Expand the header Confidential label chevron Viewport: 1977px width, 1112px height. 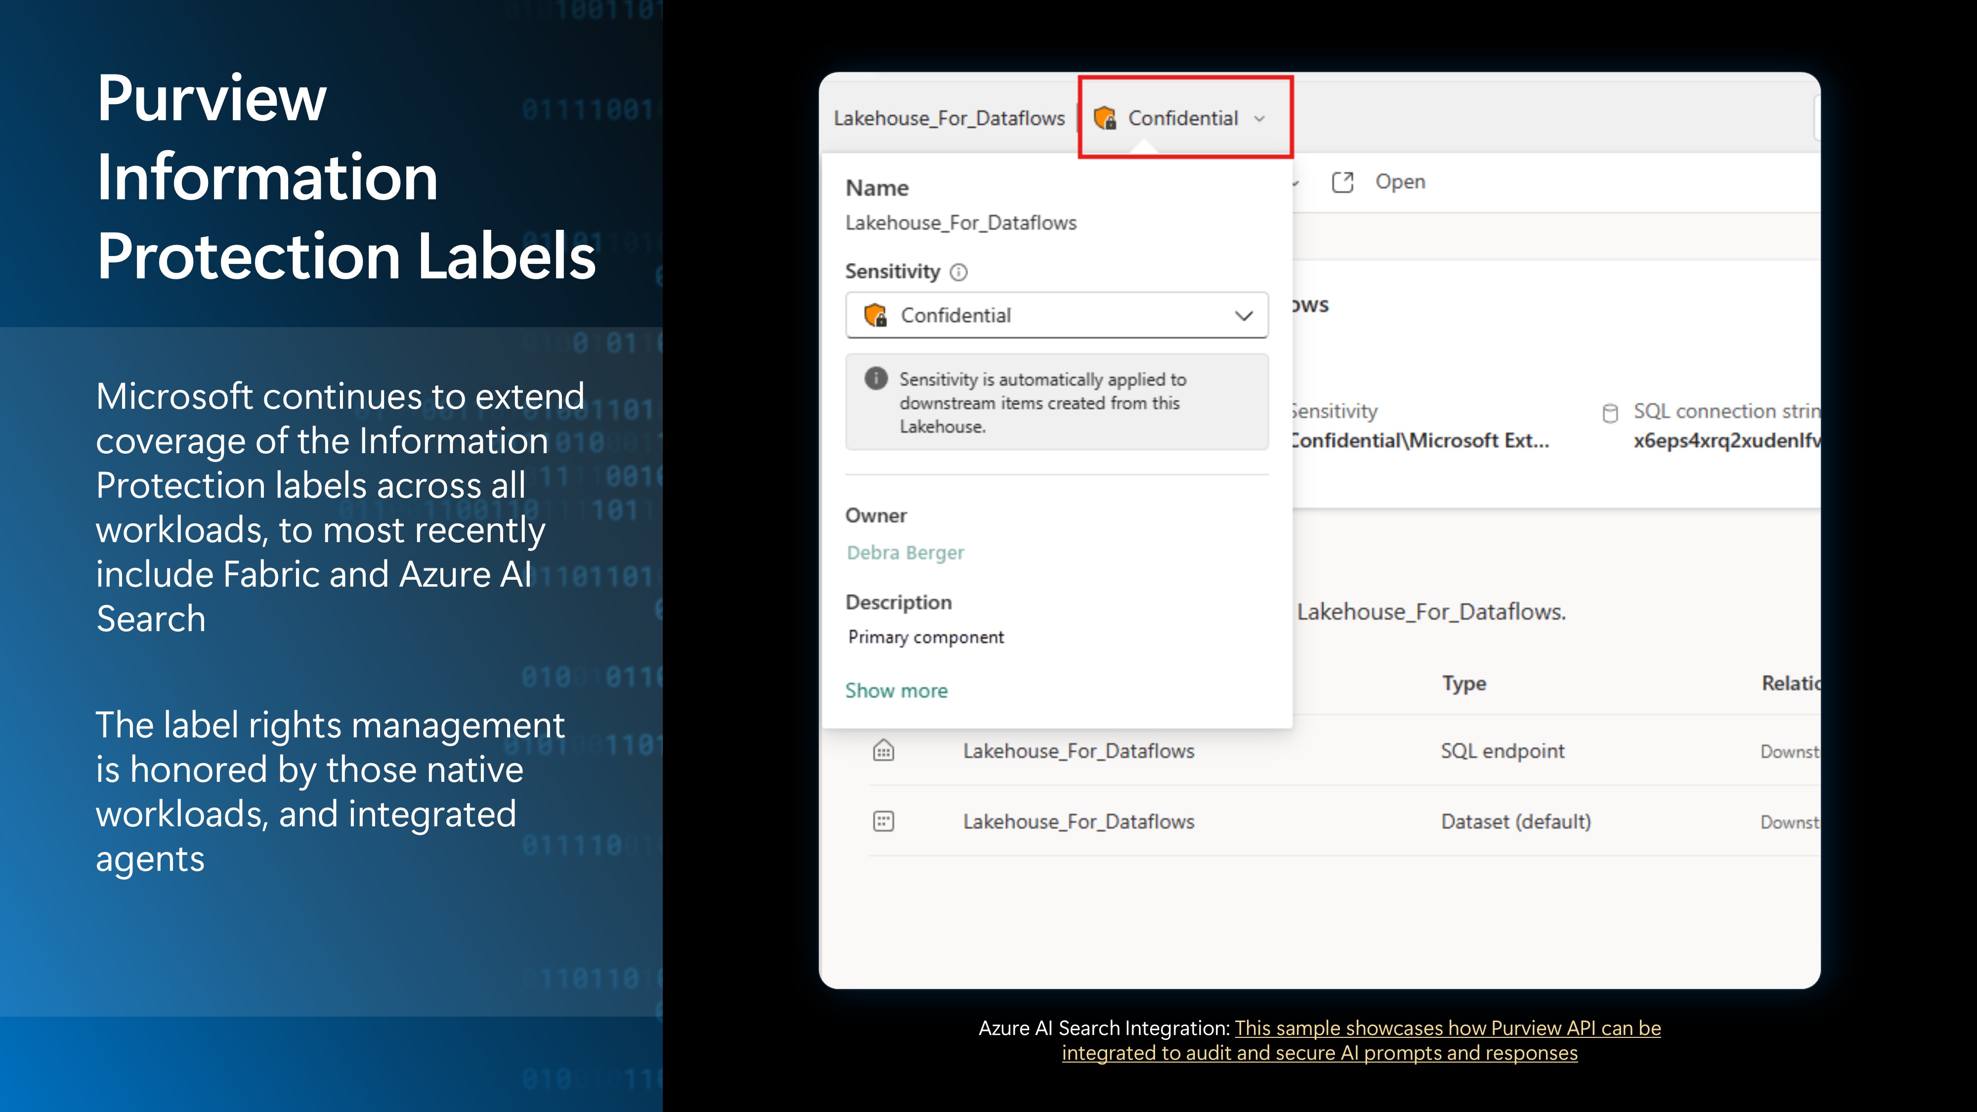click(1259, 119)
